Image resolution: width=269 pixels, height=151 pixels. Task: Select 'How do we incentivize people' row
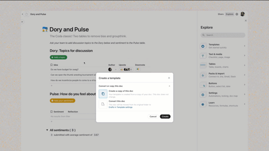[73, 80]
